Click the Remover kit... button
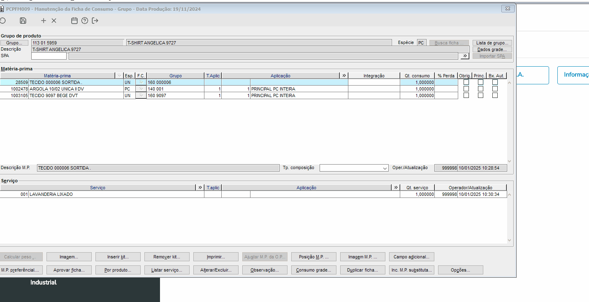Screen dimensions: 589x302 click(167, 257)
